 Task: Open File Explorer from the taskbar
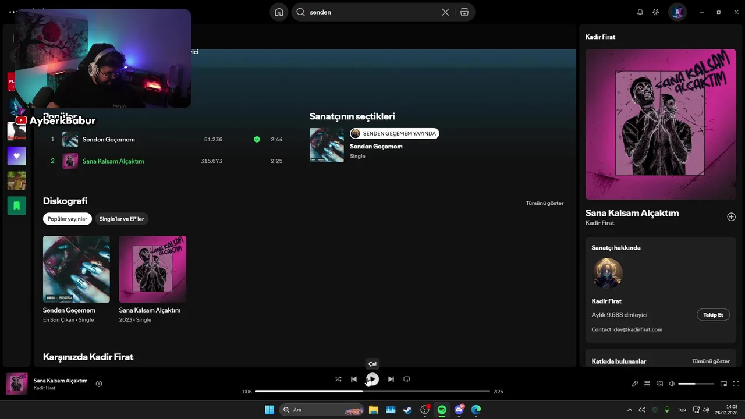pos(373,410)
